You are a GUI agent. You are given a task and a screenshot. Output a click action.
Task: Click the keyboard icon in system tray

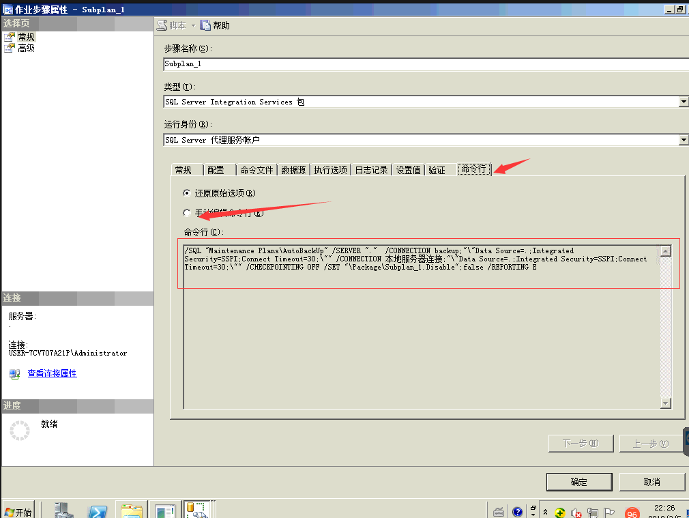[499, 513]
